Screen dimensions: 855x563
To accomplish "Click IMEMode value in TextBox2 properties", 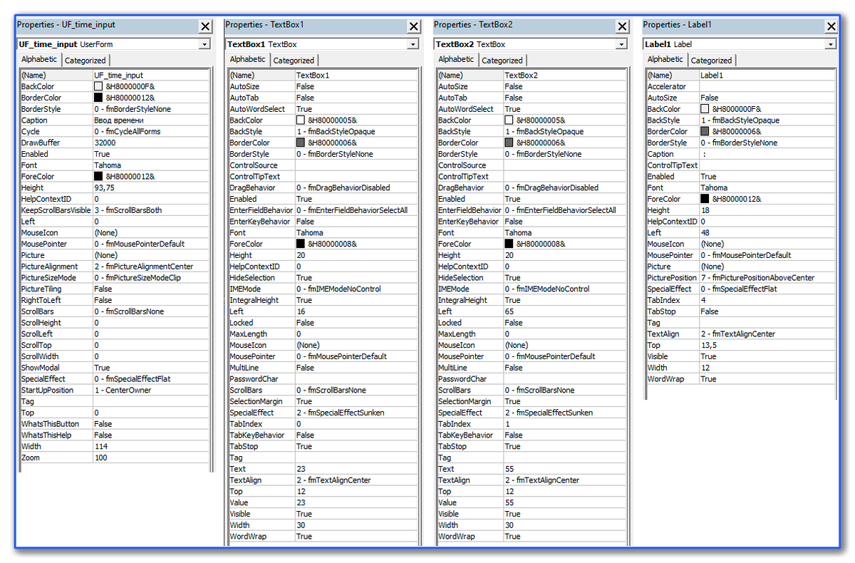I will click(565, 289).
